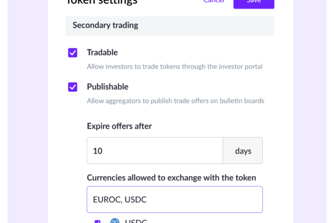
Task: Select the USDC option label
Action: pos(136,221)
